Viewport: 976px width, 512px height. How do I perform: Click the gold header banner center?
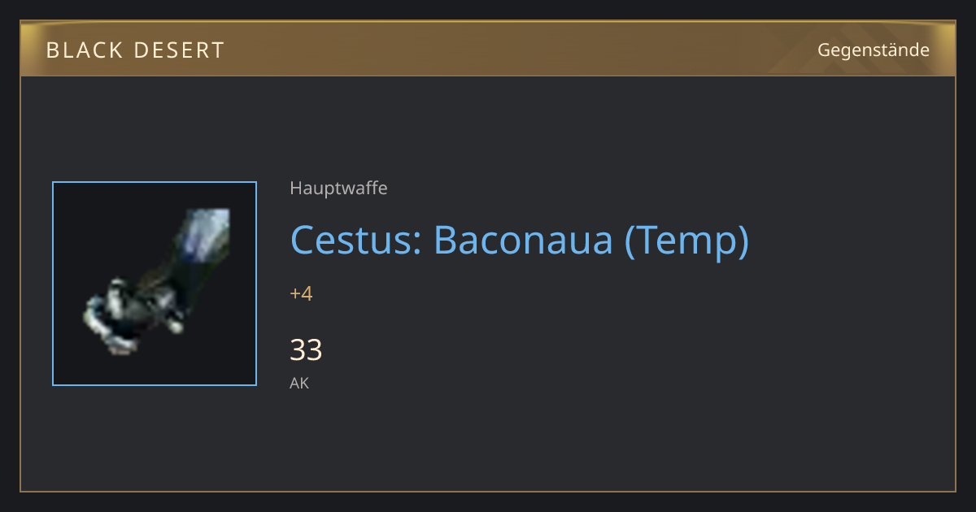tap(488, 50)
